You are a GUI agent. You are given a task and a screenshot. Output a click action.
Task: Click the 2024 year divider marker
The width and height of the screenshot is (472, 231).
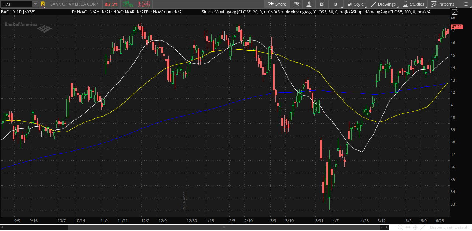tap(184, 201)
